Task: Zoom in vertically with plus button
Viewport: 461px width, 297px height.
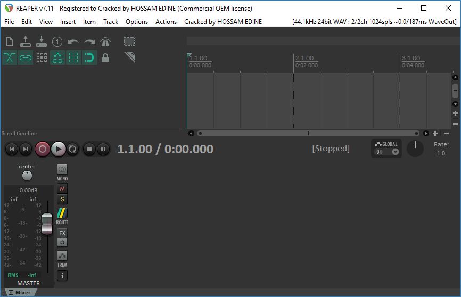Action: 456,113
